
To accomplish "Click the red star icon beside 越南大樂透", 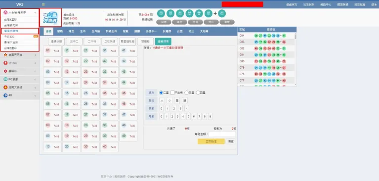I will click(x=5, y=88).
